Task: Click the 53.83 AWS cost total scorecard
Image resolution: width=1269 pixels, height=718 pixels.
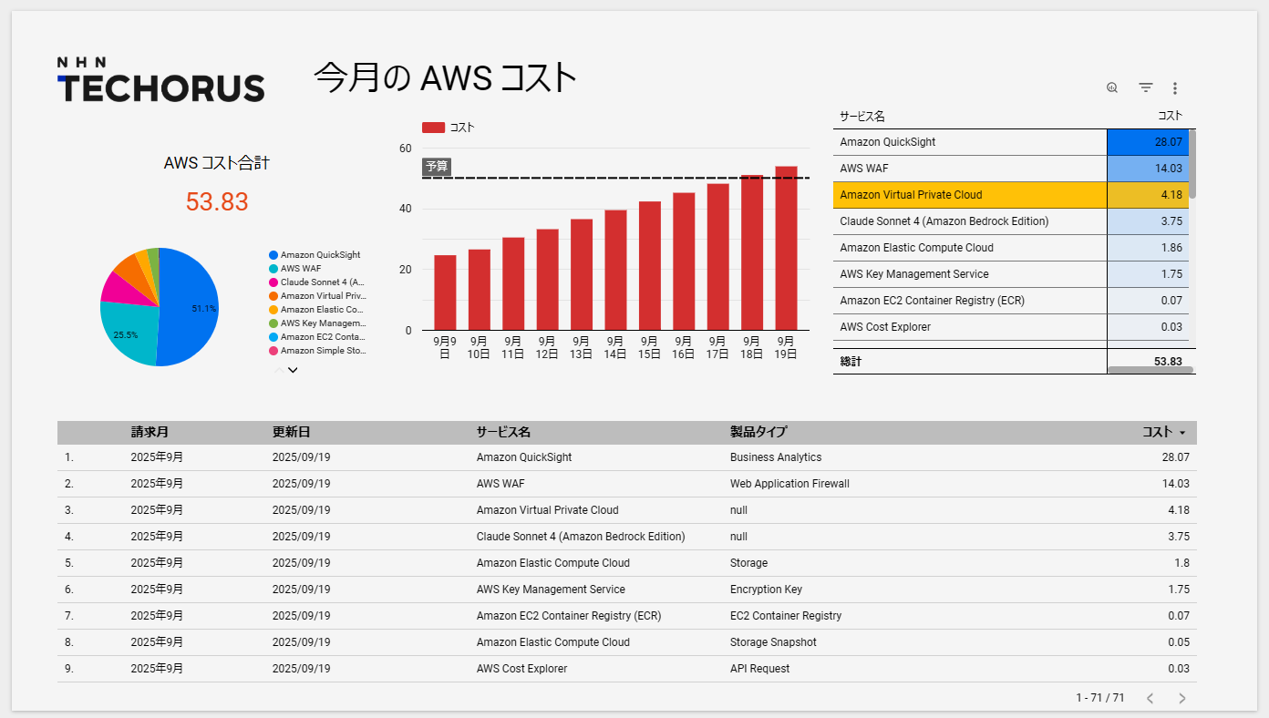Action: coord(217,201)
